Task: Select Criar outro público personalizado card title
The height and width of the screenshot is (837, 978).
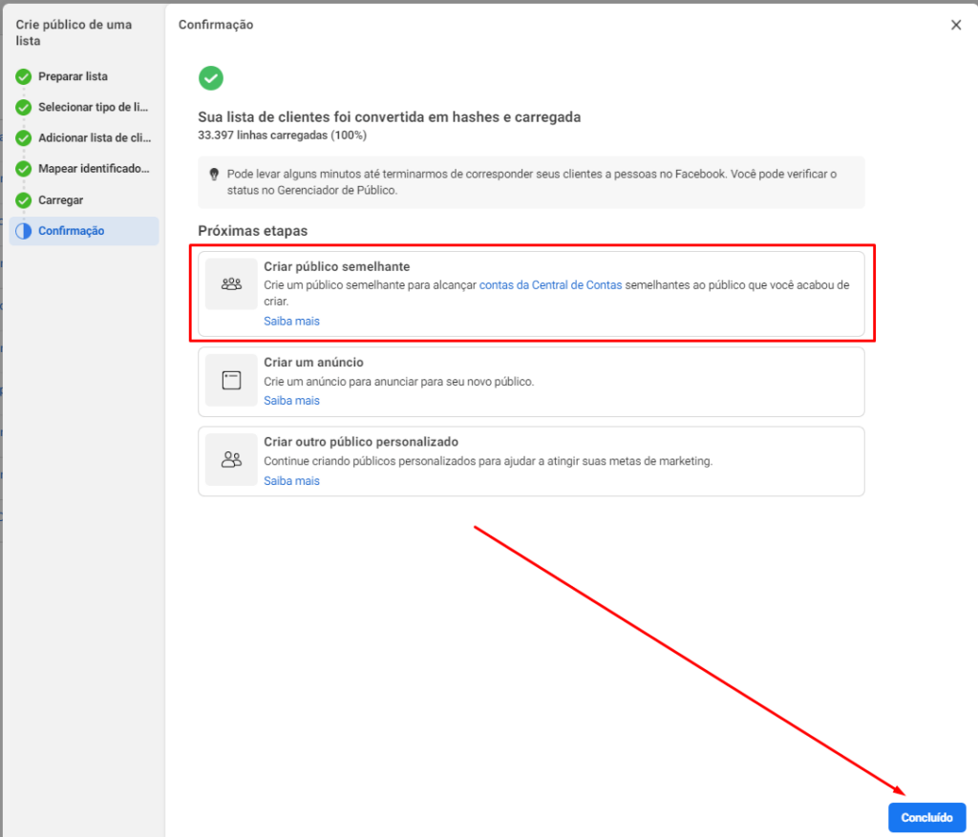Action: (x=361, y=442)
